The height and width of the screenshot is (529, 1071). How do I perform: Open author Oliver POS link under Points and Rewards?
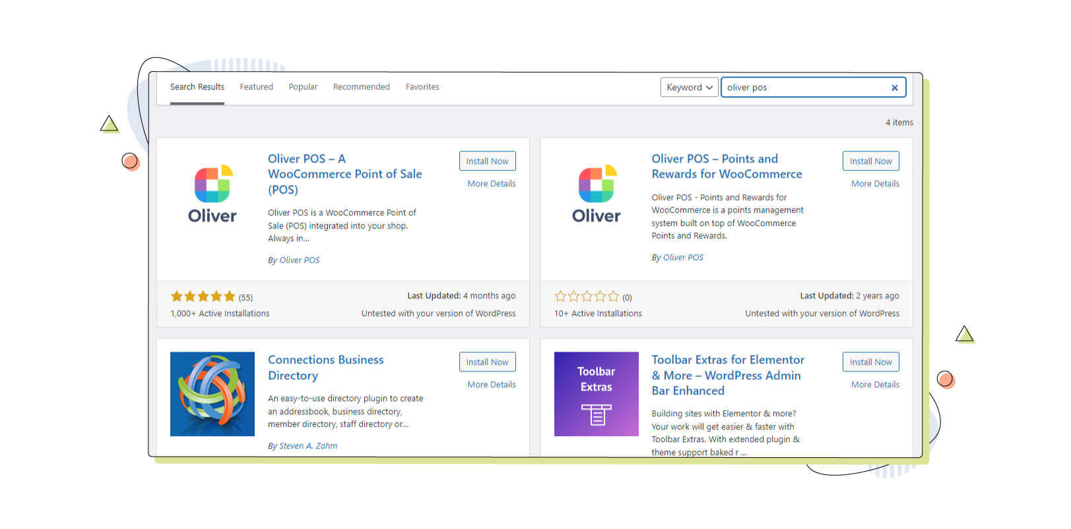[x=683, y=258]
